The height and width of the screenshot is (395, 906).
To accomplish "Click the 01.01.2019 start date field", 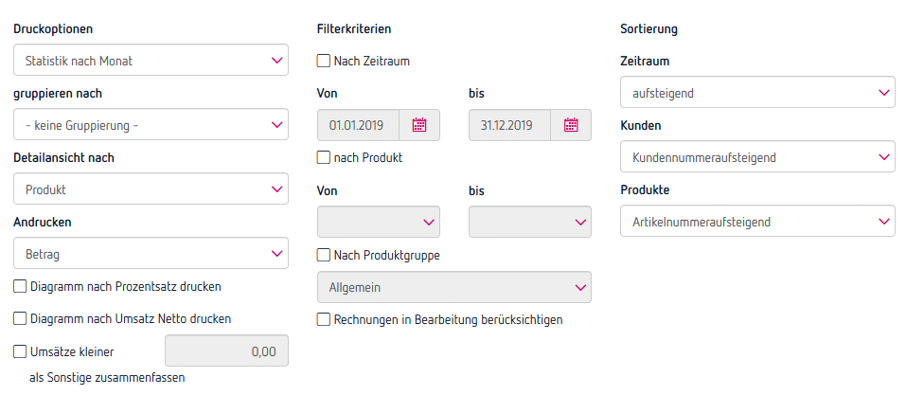I will click(358, 125).
